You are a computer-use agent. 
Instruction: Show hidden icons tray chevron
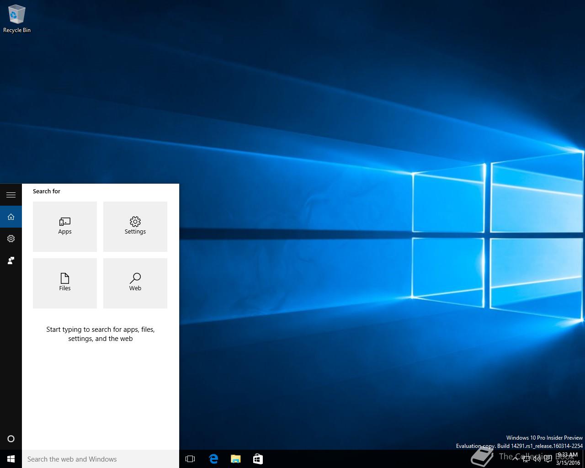[x=515, y=459]
